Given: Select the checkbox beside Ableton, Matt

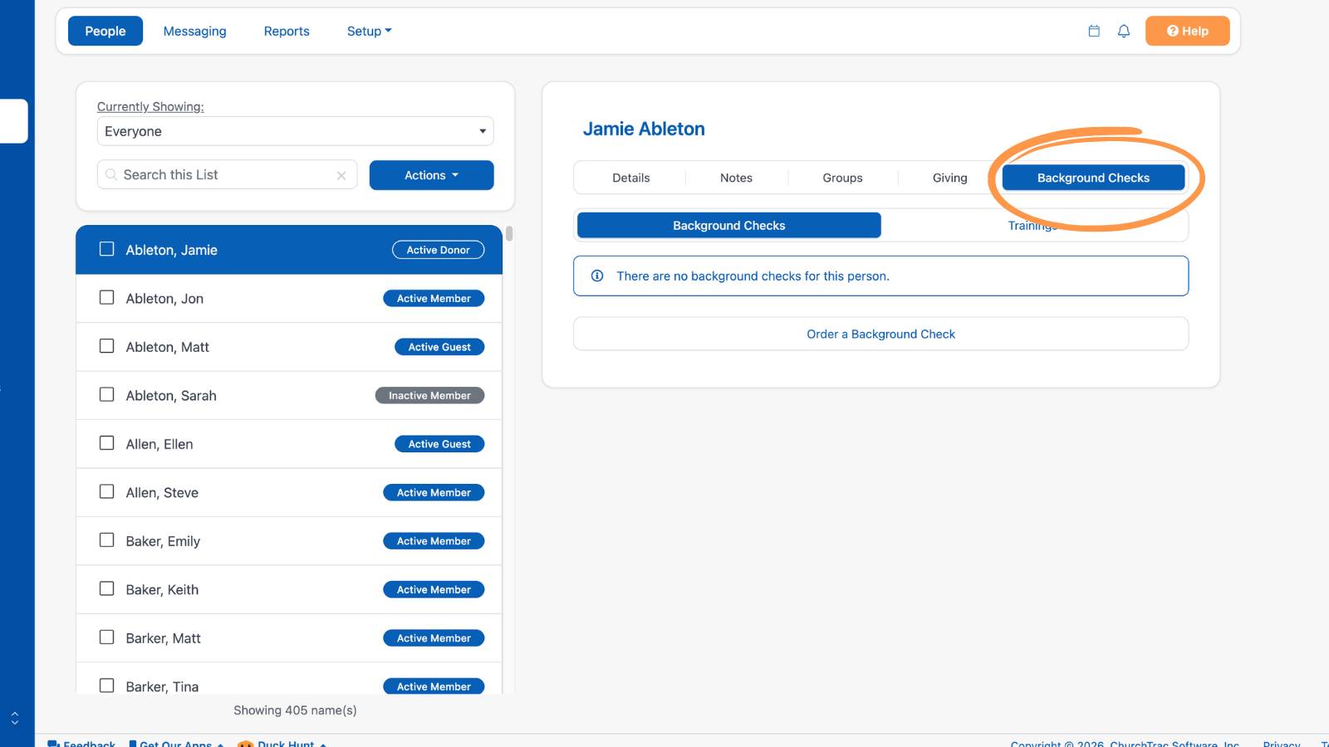Looking at the screenshot, I should 107,346.
